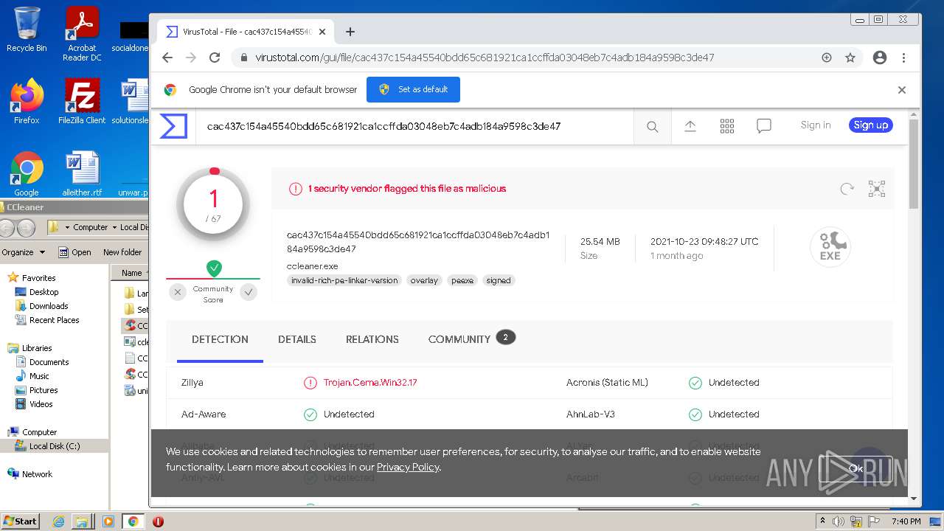This screenshot has height=531, width=944.
Task: Click New folder in Explorer toolbar
Action: pos(122,252)
